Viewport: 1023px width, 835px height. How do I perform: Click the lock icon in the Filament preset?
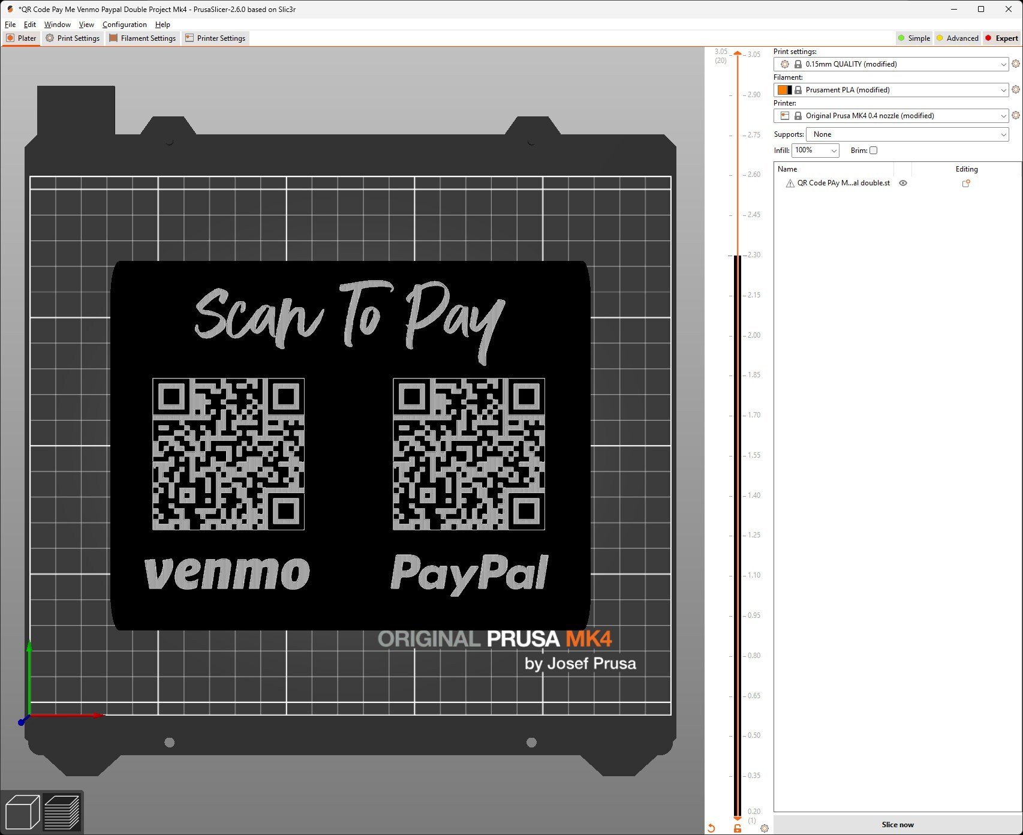(798, 90)
